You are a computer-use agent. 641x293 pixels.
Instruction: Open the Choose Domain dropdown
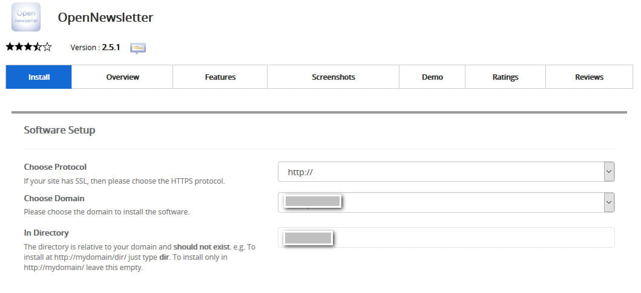[446, 202]
